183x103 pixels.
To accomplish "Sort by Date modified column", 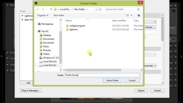I will click(x=119, y=21).
